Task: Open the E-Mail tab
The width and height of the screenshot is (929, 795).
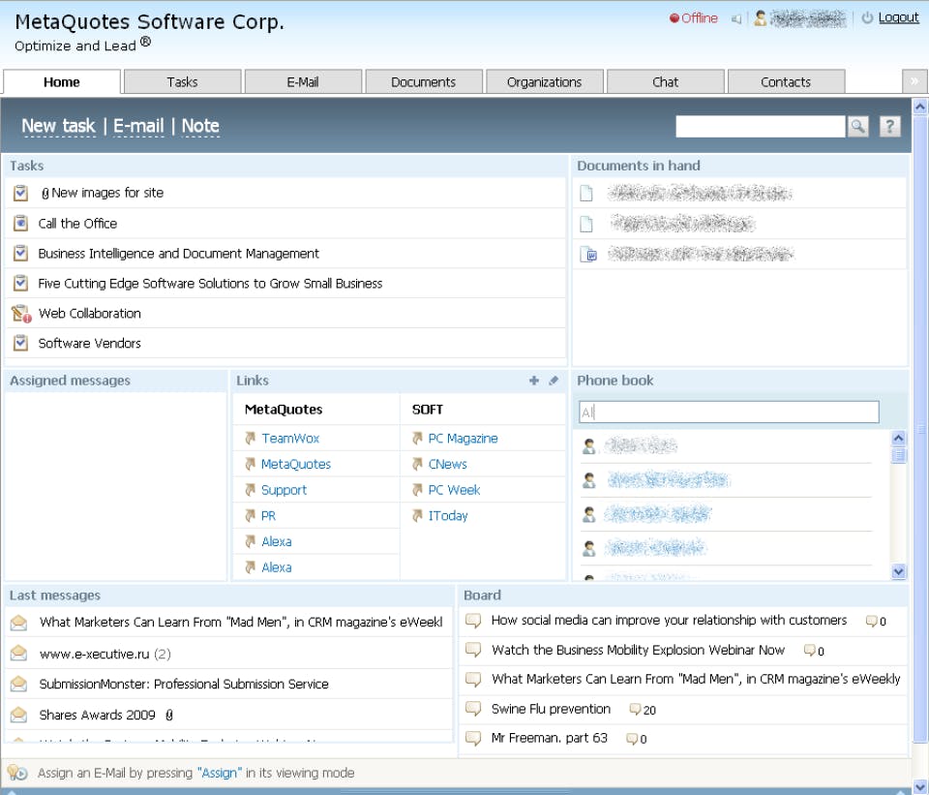Action: click(303, 81)
